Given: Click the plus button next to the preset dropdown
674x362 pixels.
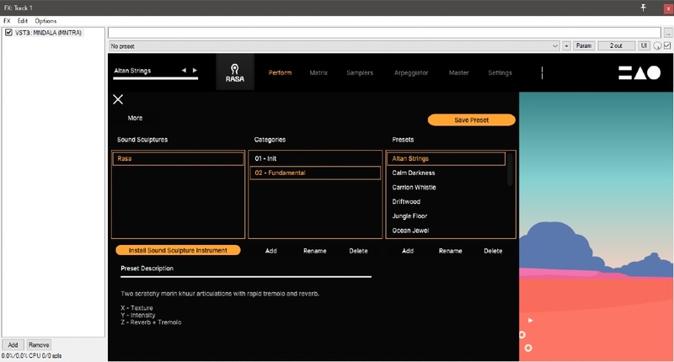Looking at the screenshot, I should [x=566, y=45].
